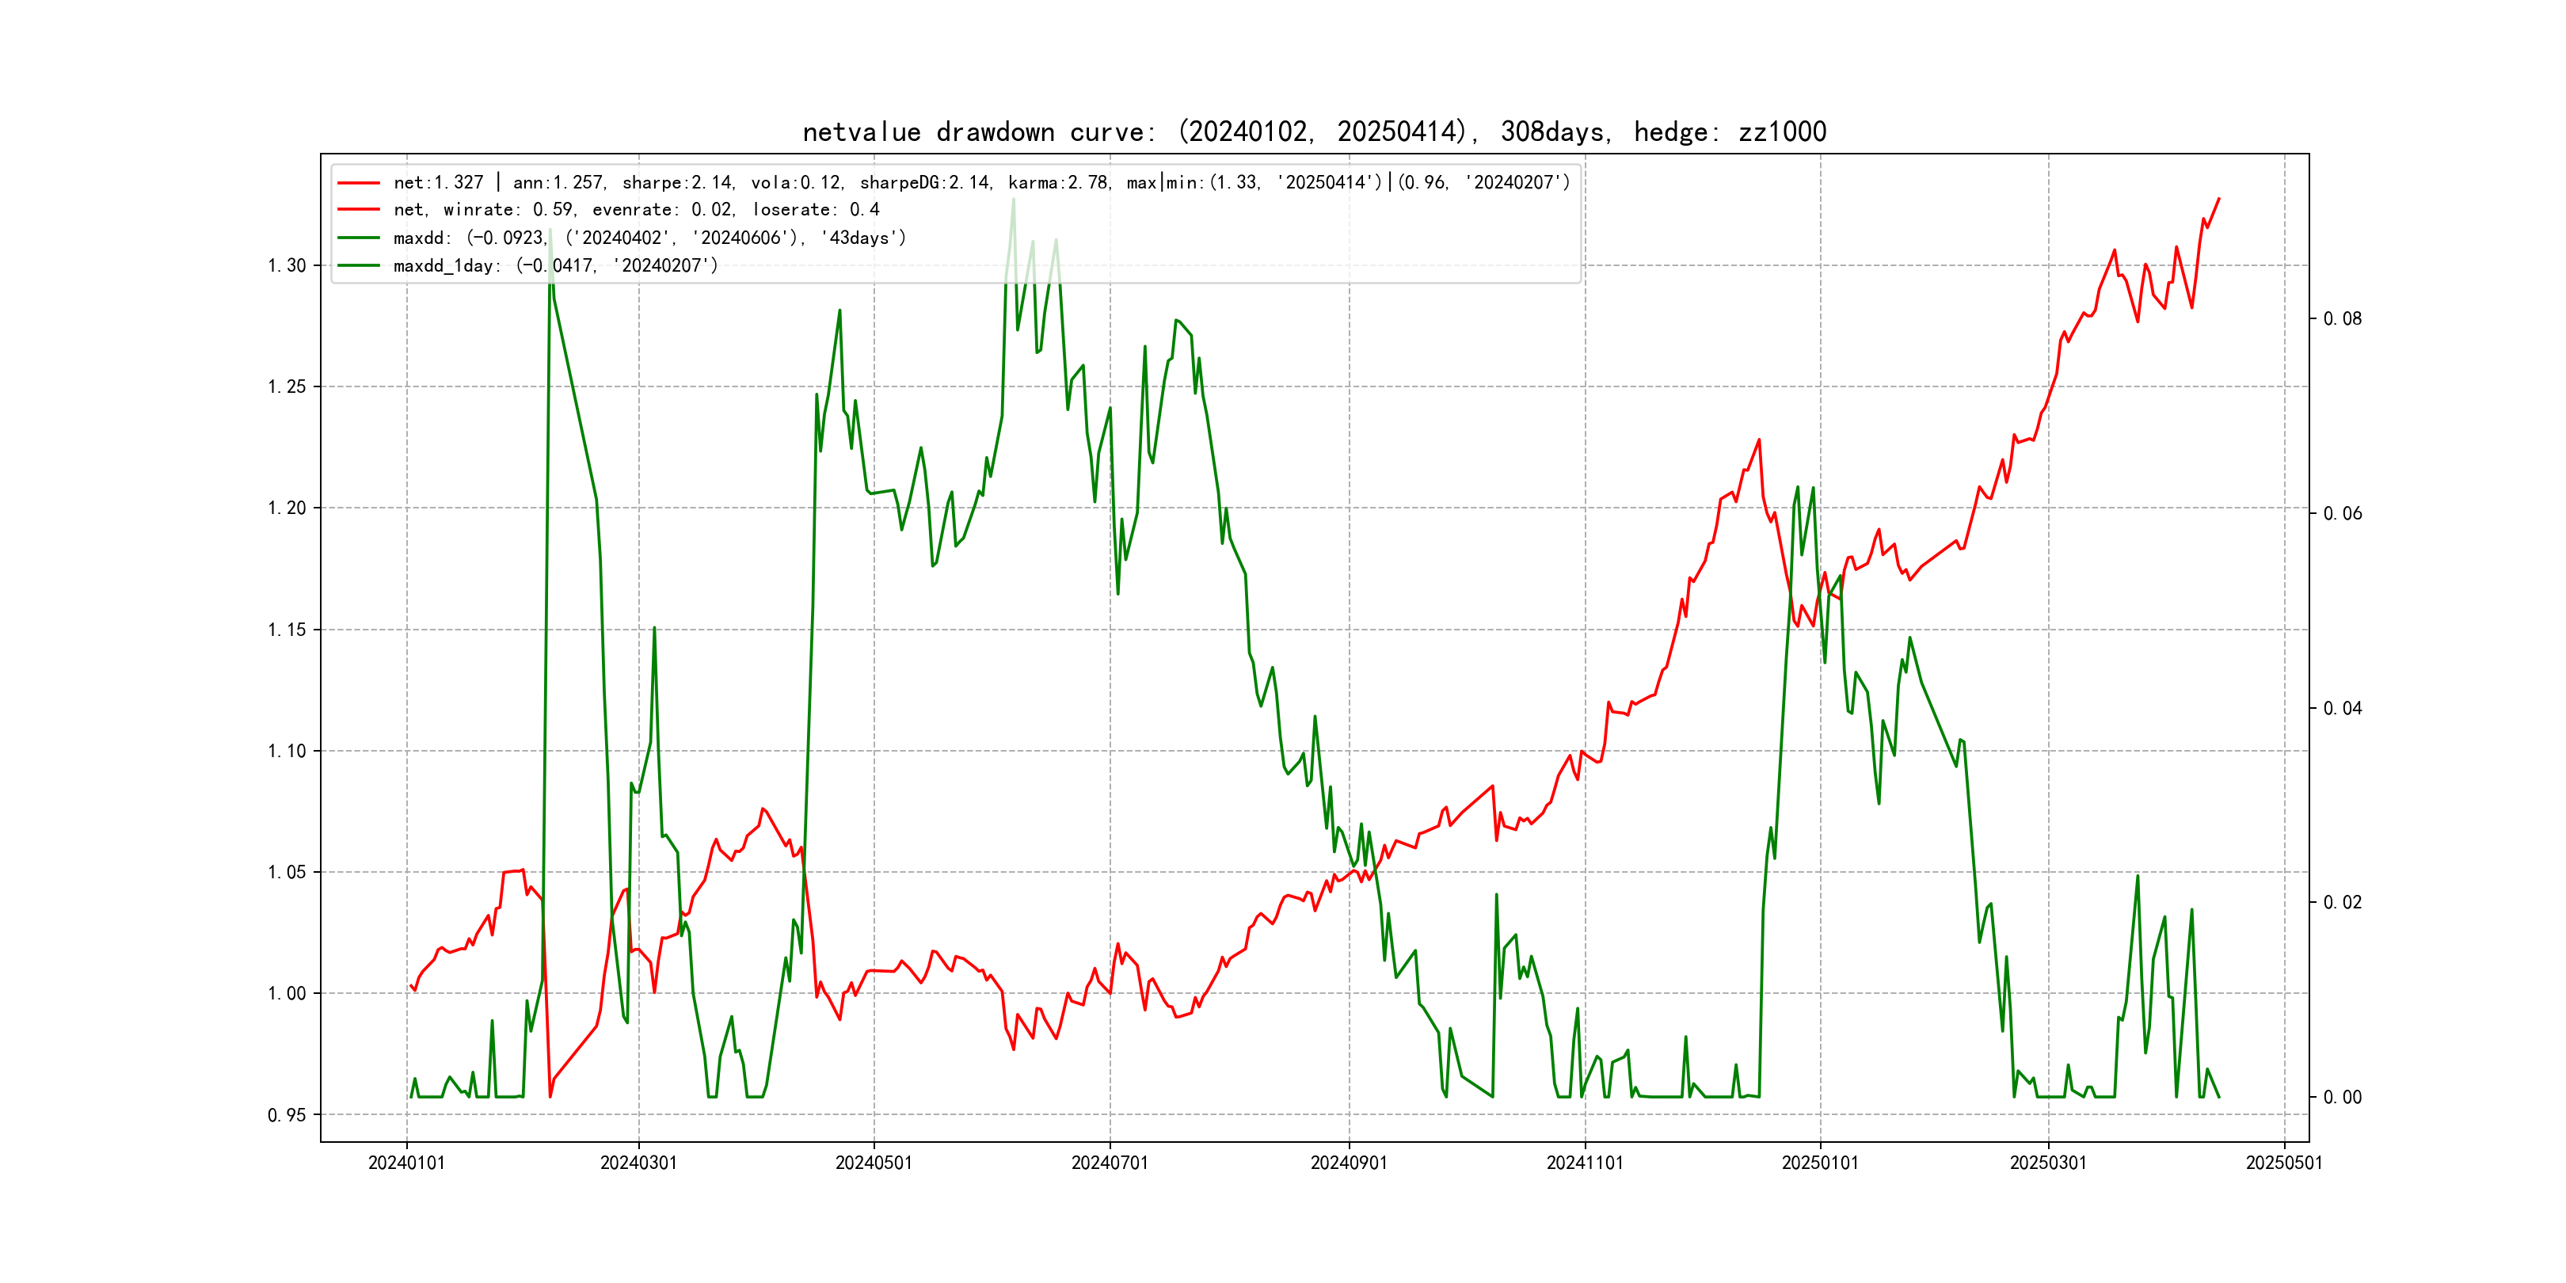Click the 0.95 left axis tick label
The width and height of the screenshot is (2566, 1283).
point(286,1116)
